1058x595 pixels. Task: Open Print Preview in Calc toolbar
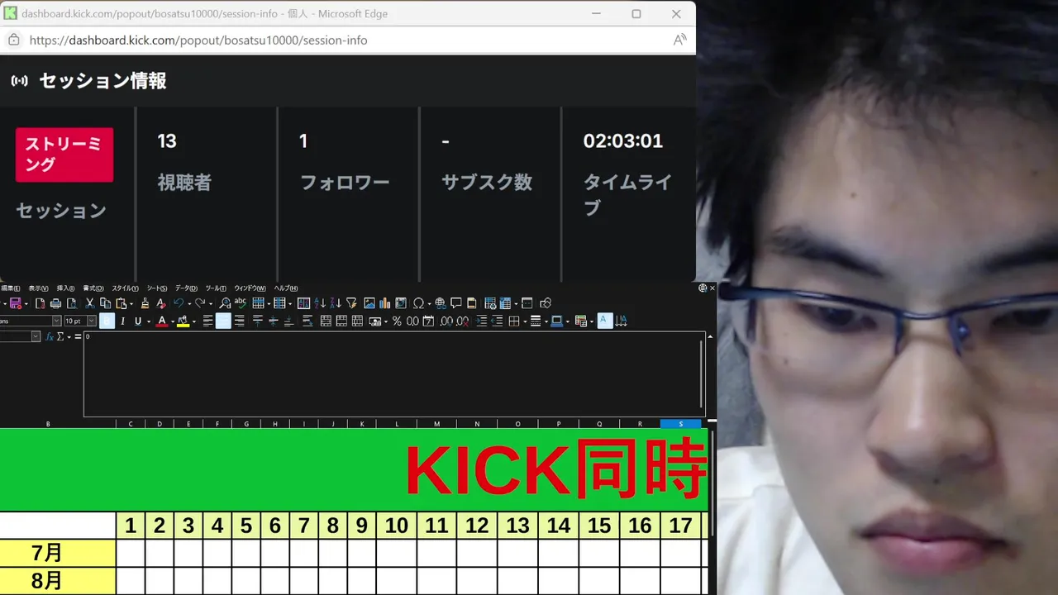coord(72,303)
